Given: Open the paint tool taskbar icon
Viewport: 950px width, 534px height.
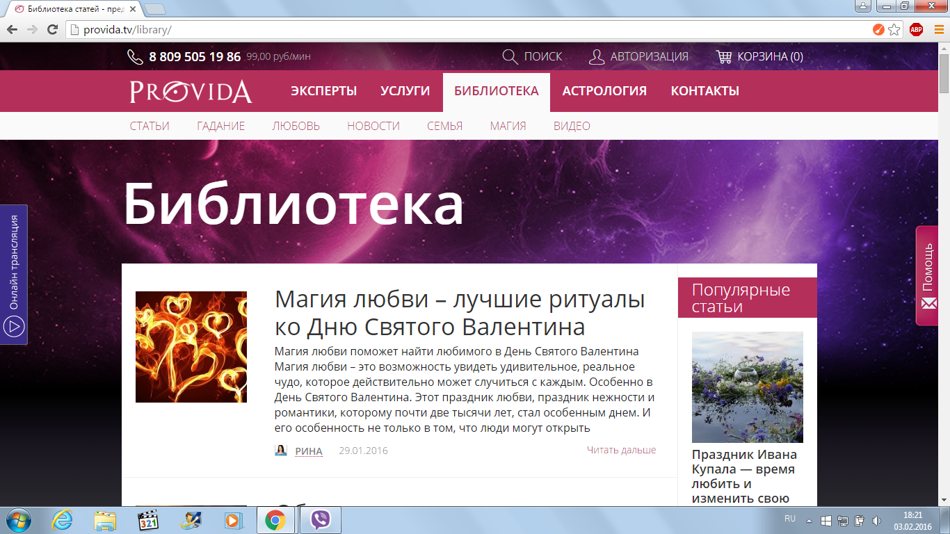Looking at the screenshot, I should (190, 520).
